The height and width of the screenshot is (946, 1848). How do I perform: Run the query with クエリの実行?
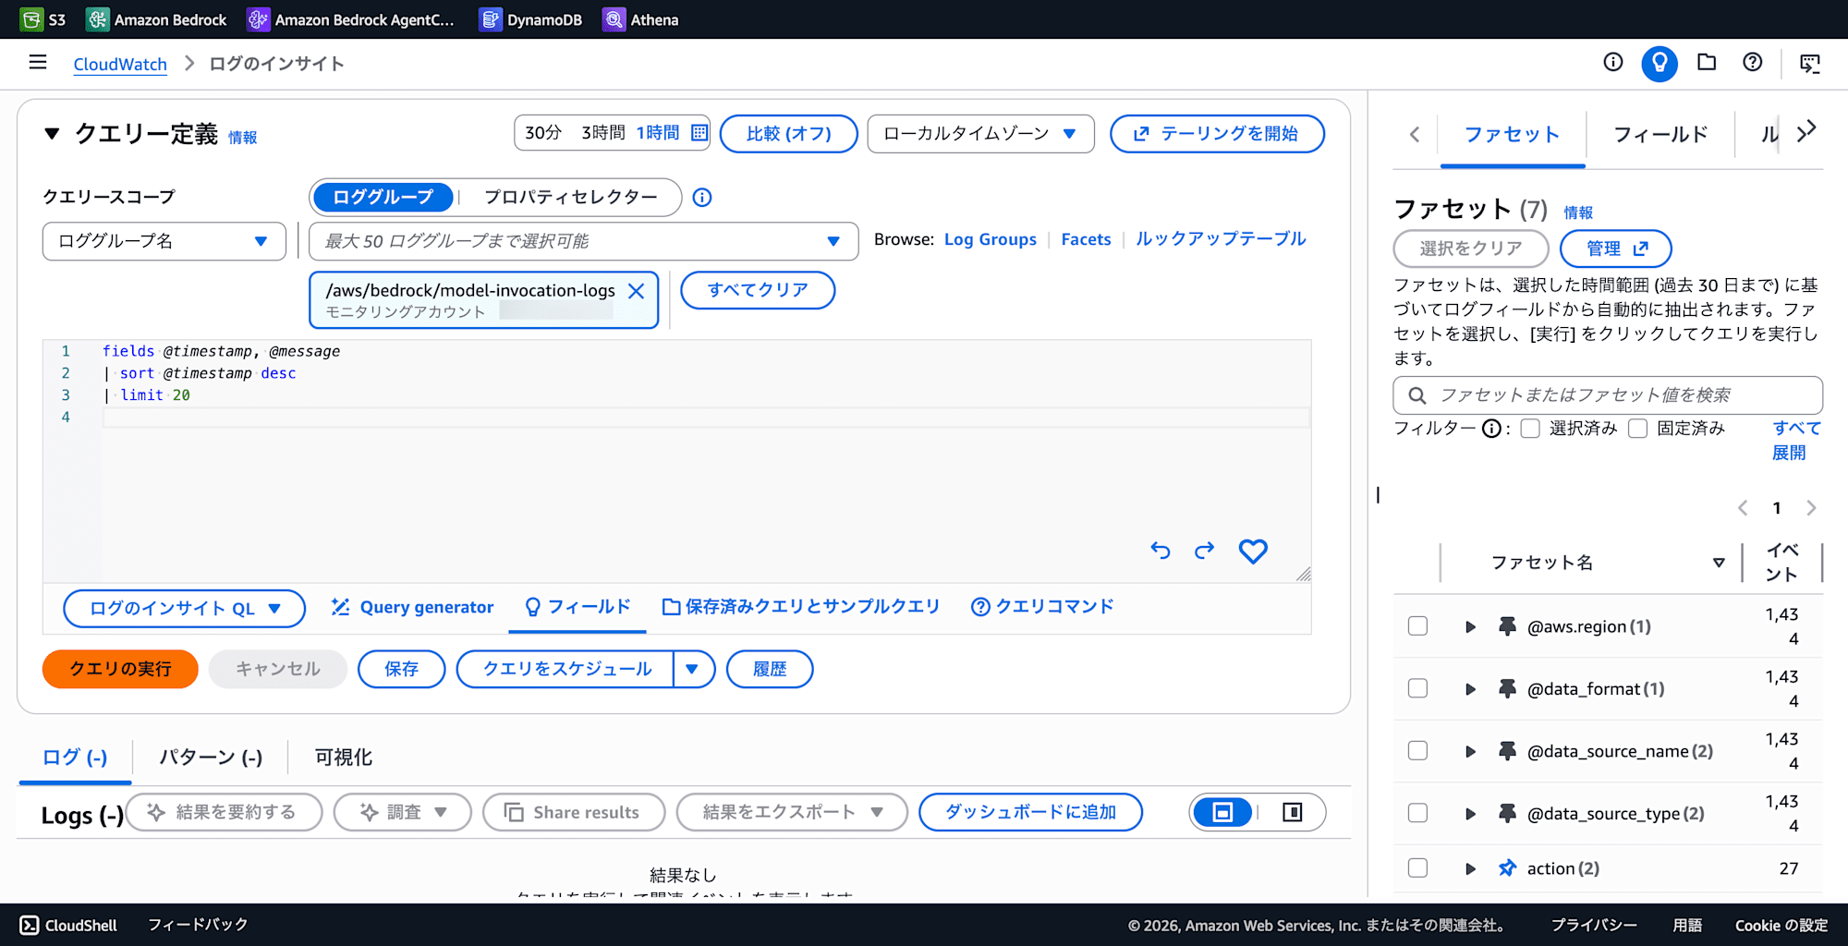(120, 669)
